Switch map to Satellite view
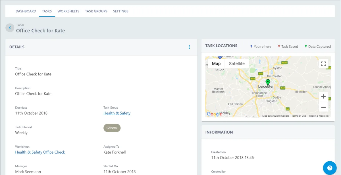 click(237, 64)
